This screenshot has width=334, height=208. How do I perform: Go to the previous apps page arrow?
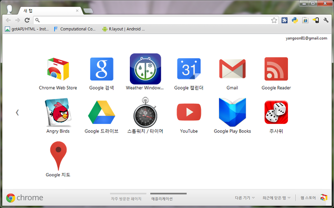click(17, 113)
